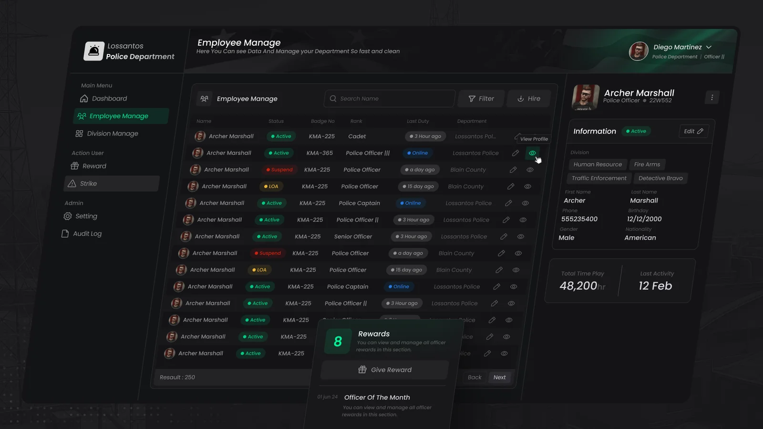Open the Filter options
Screen dimensions: 763x429
481,99
